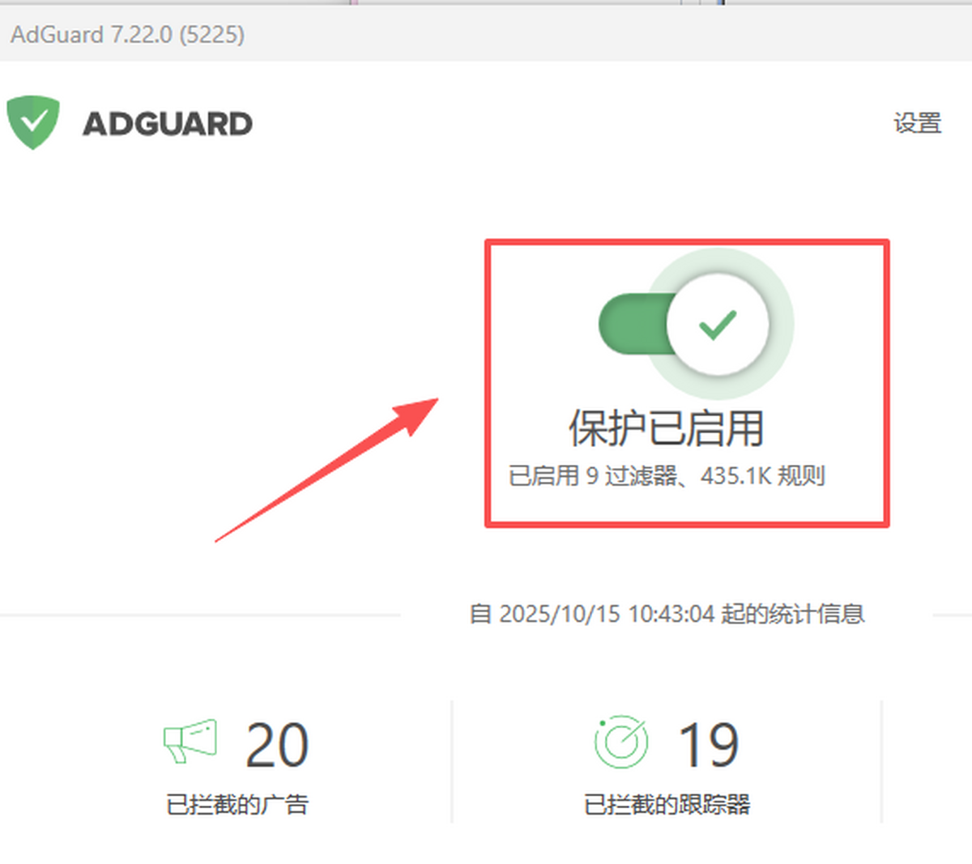
Task: Click the 保护已启用 status heading
Action: (x=666, y=428)
